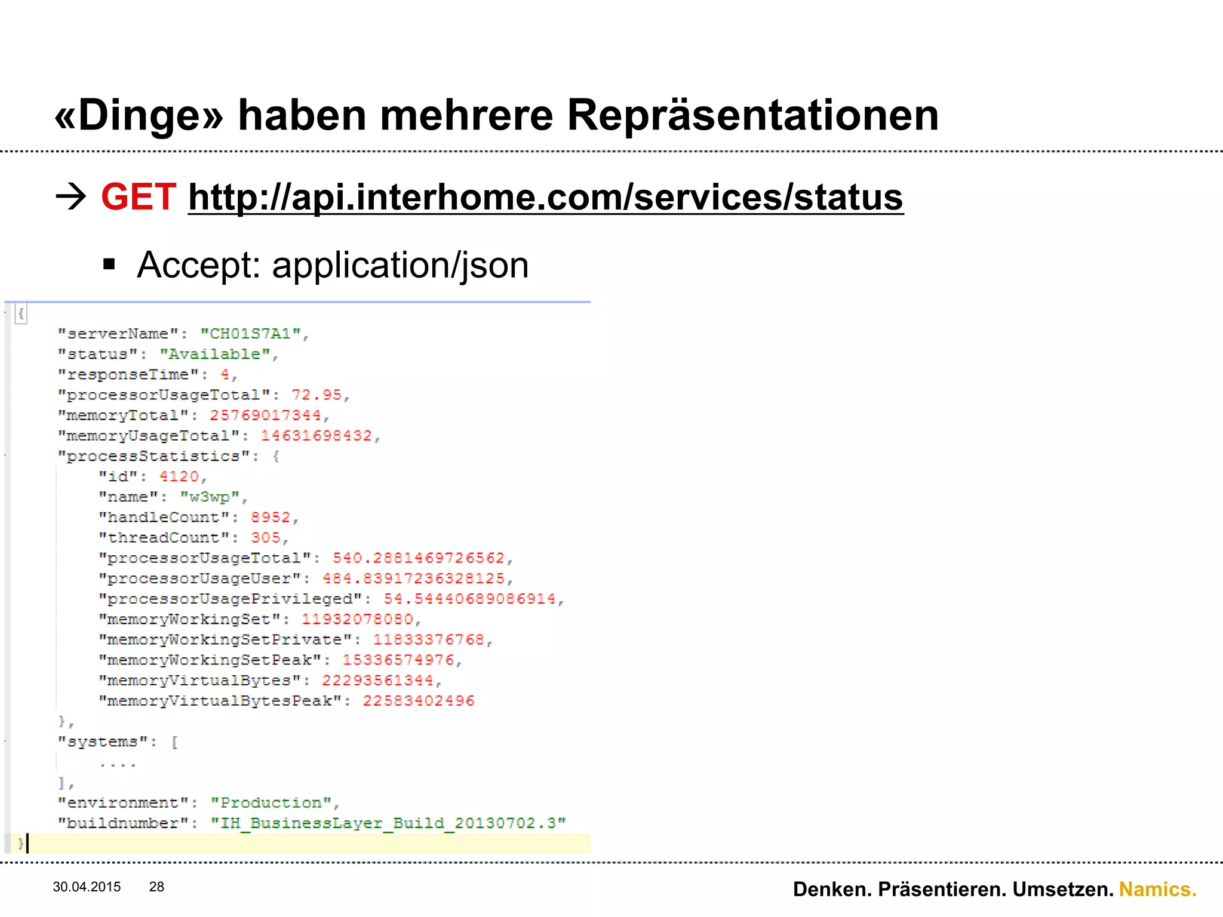Click the "environment" key
Screen dimensions: 1223x917
(x=123, y=802)
